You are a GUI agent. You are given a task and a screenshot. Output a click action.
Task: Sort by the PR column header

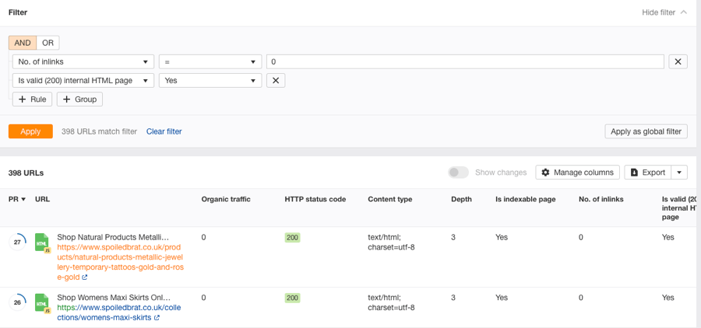point(17,200)
